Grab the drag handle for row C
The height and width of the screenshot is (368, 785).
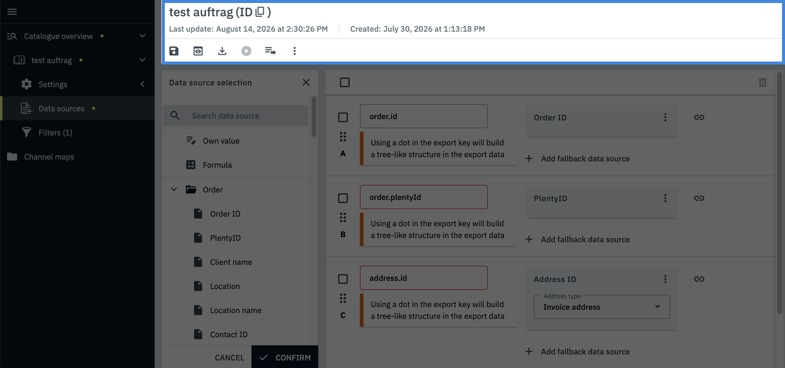click(x=343, y=299)
